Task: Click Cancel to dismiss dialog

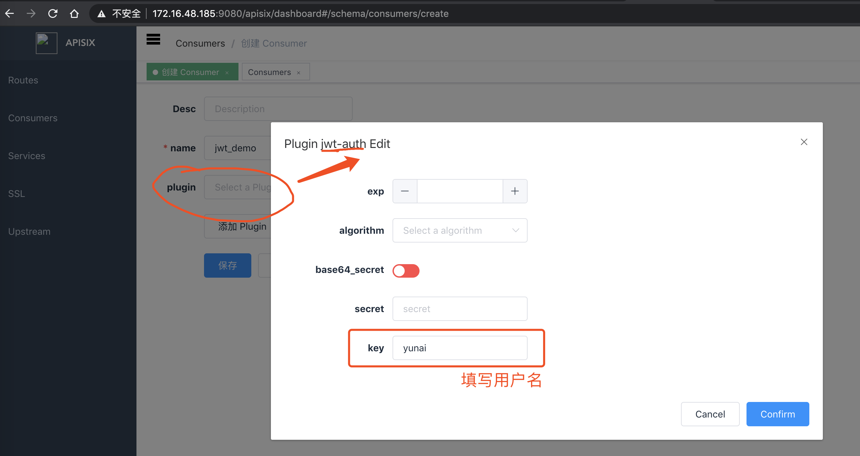Action: [x=711, y=414]
